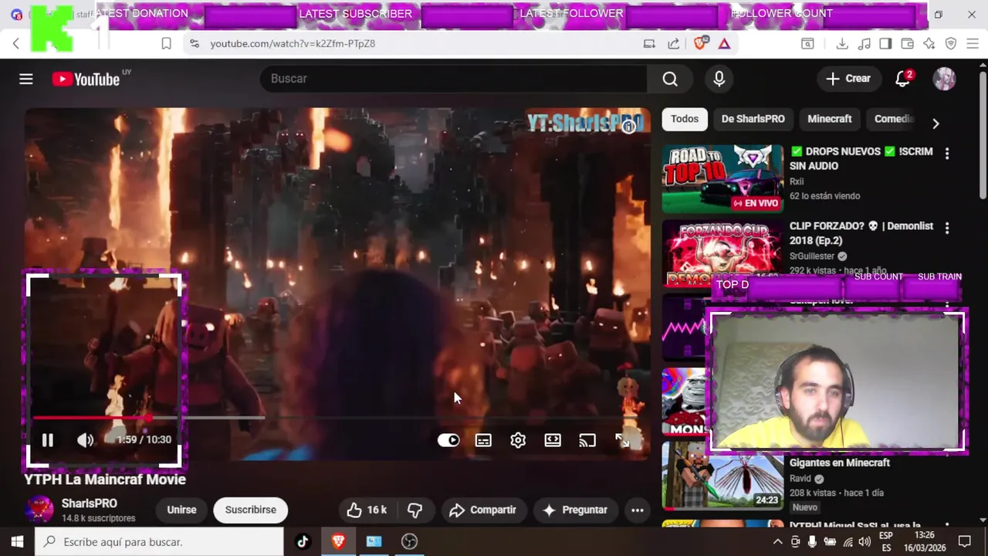Click the install-app icon in the address bar
The width and height of the screenshot is (988, 556).
coord(649,44)
